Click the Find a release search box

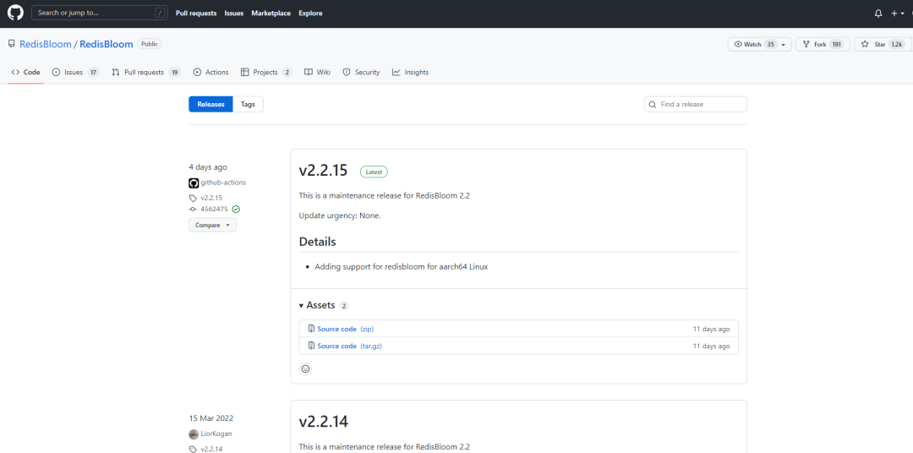click(x=695, y=104)
